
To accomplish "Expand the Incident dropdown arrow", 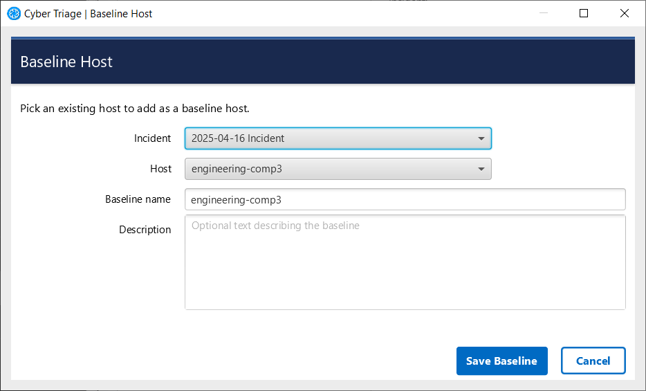I will [481, 138].
